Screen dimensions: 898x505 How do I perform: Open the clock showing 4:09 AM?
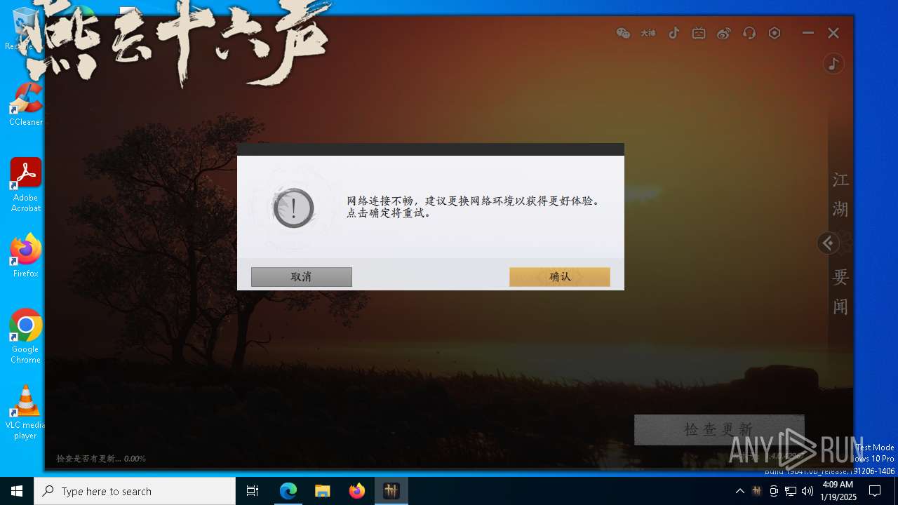[837, 491]
